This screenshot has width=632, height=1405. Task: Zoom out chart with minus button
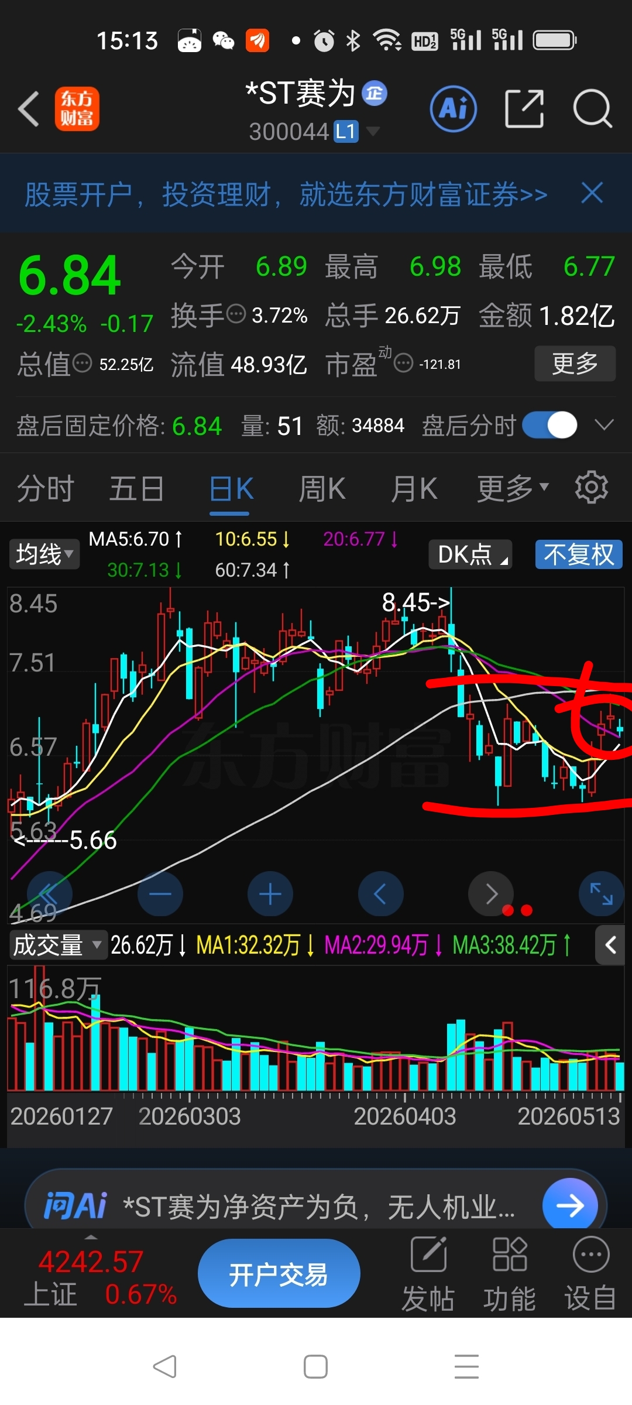click(160, 894)
